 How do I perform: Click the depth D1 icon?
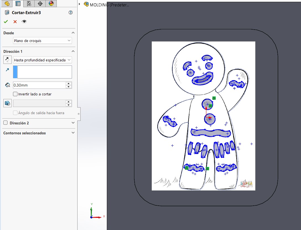(x=7, y=85)
